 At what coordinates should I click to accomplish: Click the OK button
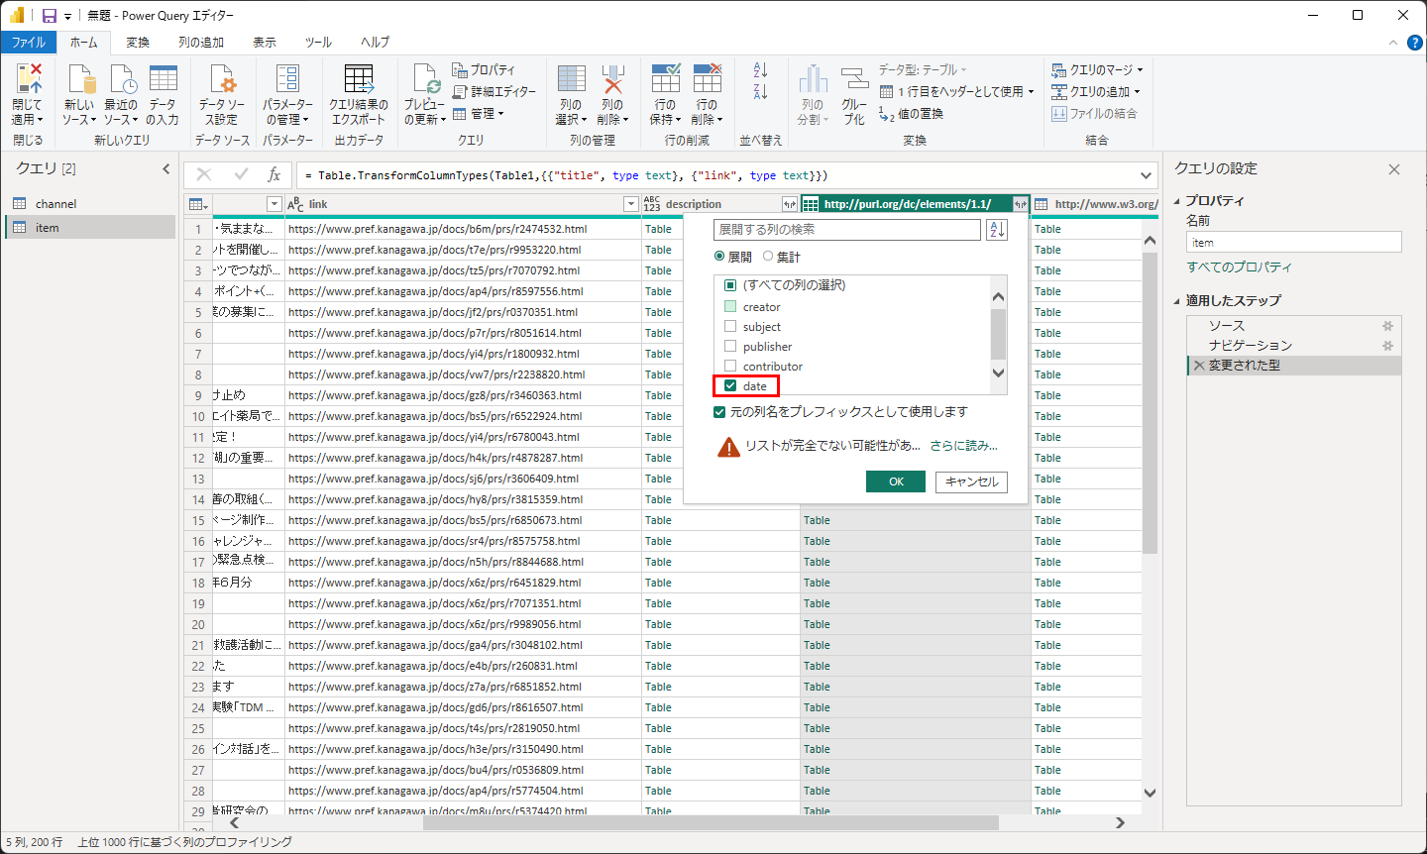[x=896, y=481]
